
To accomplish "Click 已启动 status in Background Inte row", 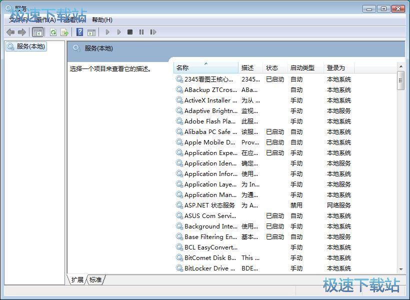I will [x=275, y=226].
